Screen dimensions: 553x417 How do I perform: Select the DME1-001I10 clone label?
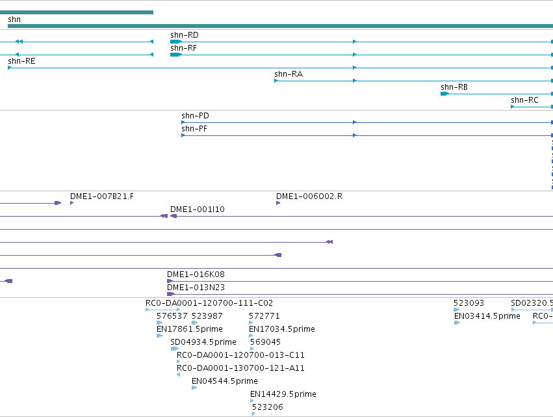tap(198, 209)
